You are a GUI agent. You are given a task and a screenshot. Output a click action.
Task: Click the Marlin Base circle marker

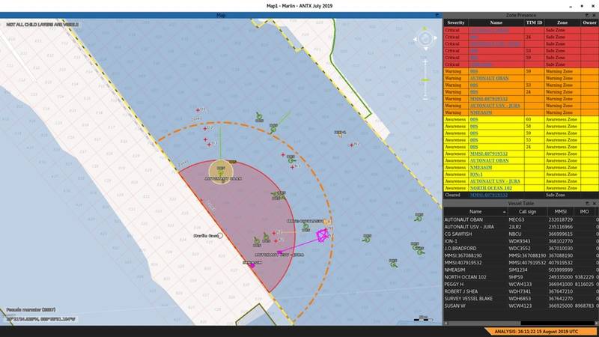pyautogui.click(x=220, y=236)
